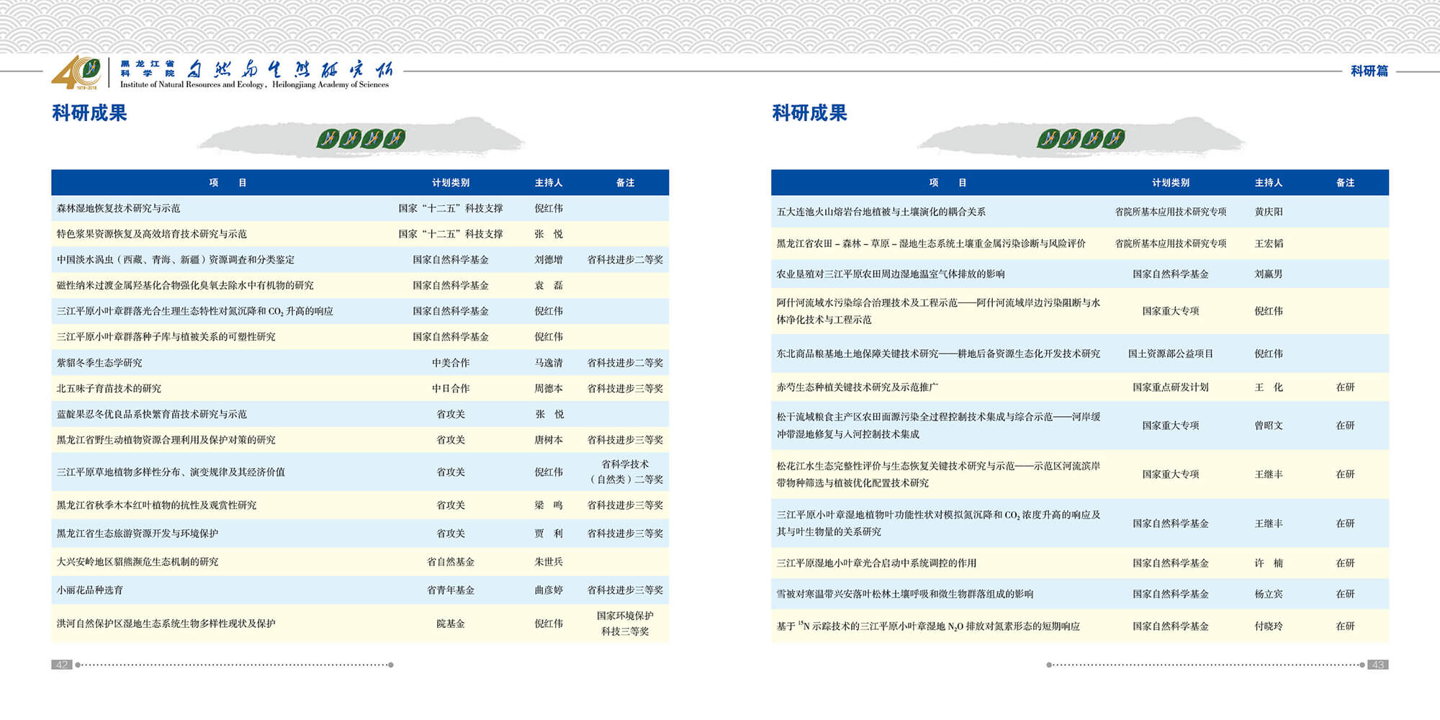Viewport: 1440px width, 720px height.
Task: Click 在研 status in the 付晓玲 row
Action: [1345, 626]
